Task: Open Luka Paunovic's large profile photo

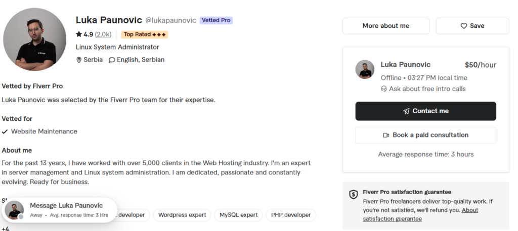Action: pyautogui.click(x=35, y=39)
